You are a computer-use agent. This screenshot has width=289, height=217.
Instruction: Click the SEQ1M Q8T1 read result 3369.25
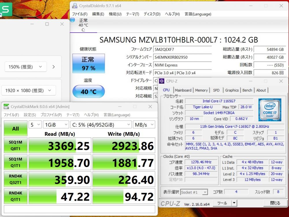point(60,145)
